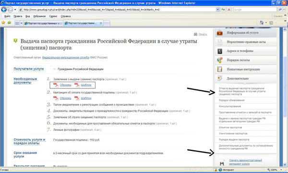Open the Федеральная миграционная служба link
The image size is (288, 173).
pos(66,57)
